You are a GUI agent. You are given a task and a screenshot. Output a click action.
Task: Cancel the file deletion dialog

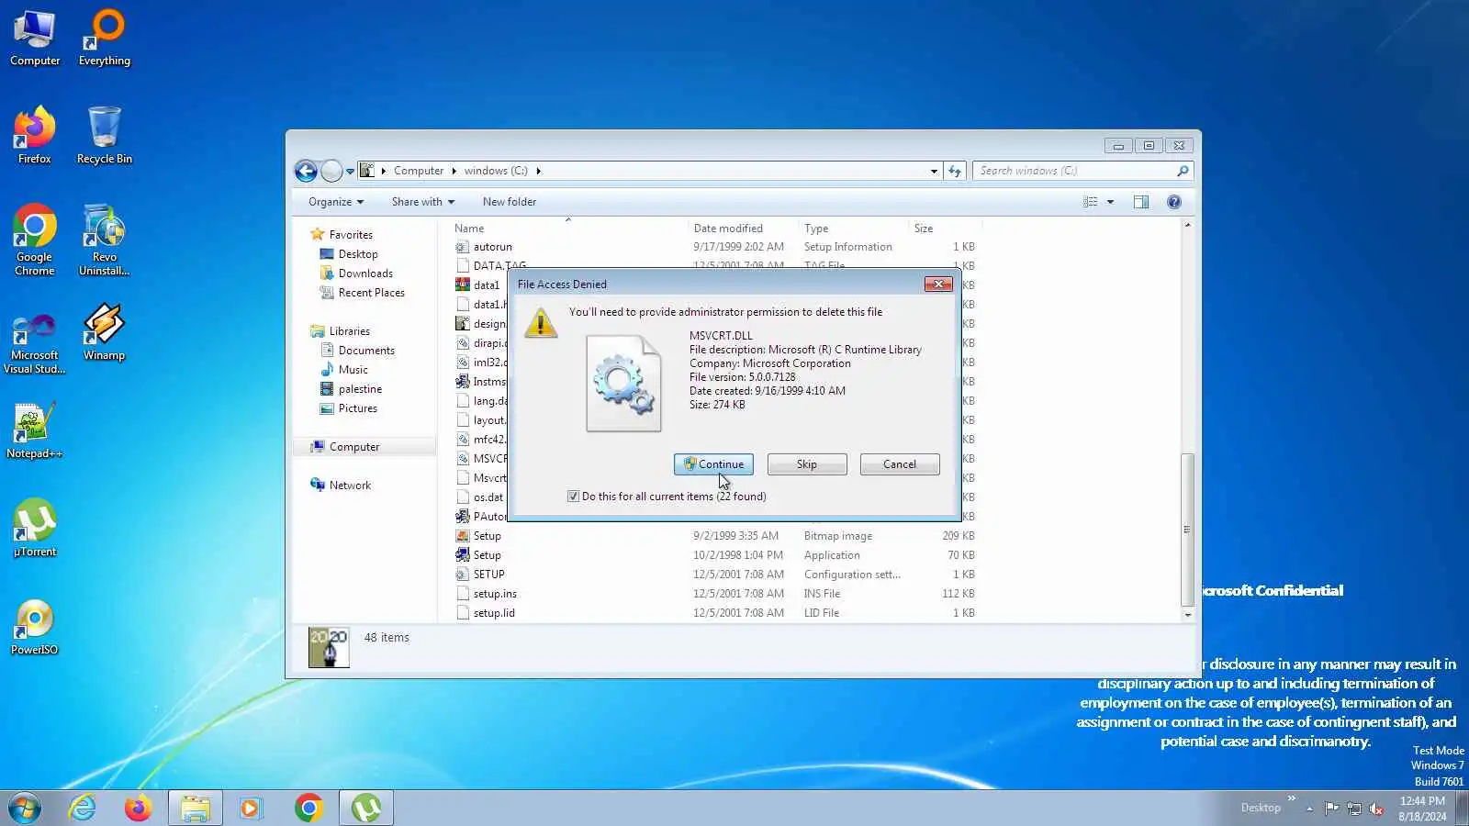click(x=900, y=464)
